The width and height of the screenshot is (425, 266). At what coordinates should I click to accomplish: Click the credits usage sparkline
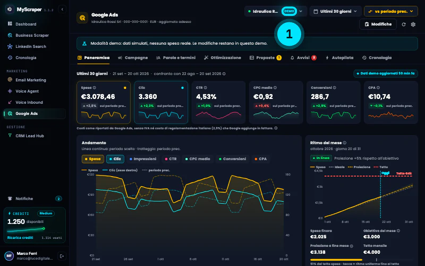click(x=26, y=230)
